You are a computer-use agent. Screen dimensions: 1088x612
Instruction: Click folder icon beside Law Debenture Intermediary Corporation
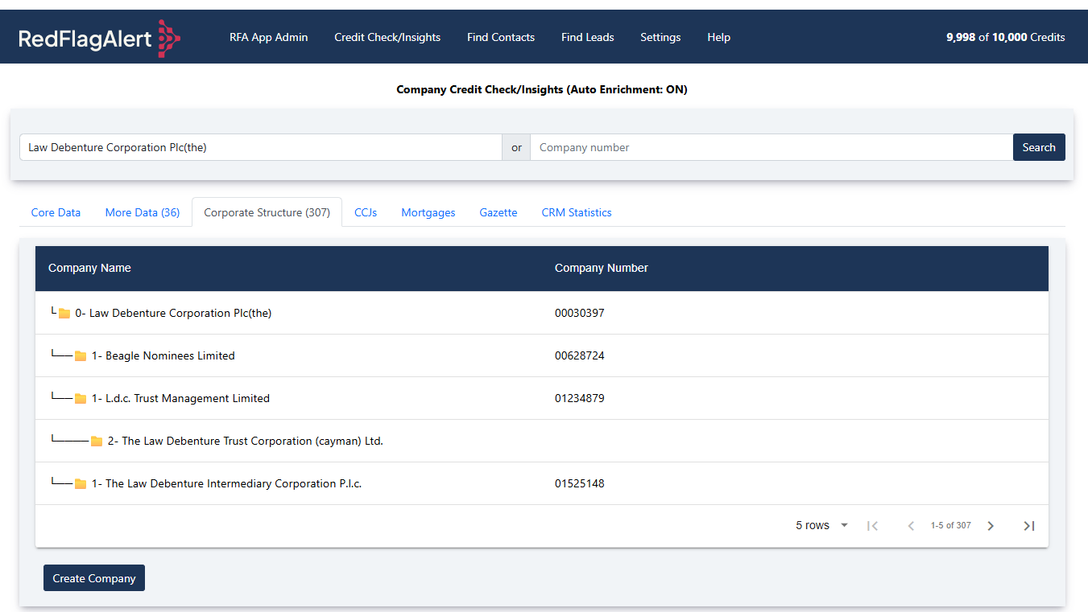(81, 484)
